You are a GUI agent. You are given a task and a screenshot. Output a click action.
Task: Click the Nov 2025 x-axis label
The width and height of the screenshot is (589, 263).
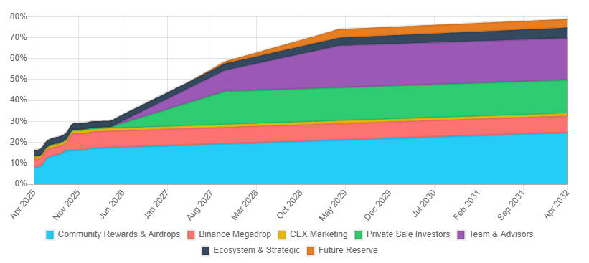point(67,204)
